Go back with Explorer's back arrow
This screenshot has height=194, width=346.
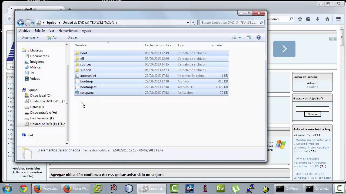tap(21, 23)
